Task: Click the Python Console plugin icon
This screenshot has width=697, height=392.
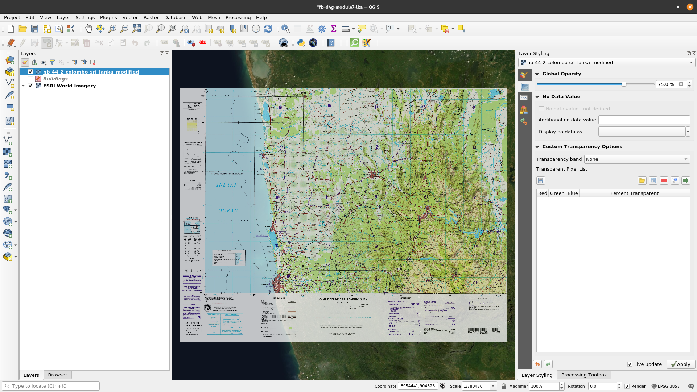Action: click(301, 42)
